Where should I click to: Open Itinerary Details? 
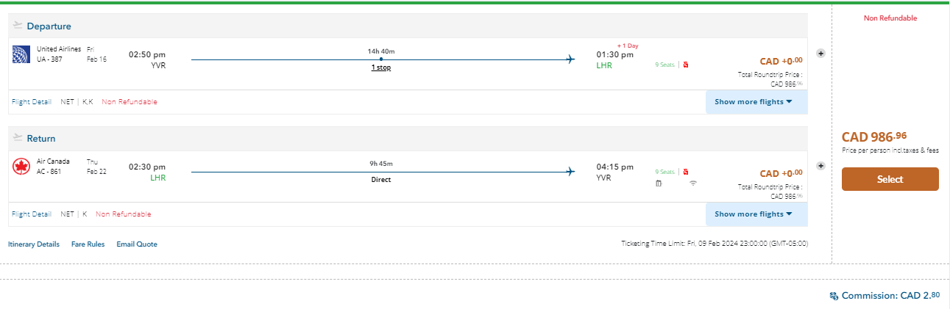(x=34, y=244)
